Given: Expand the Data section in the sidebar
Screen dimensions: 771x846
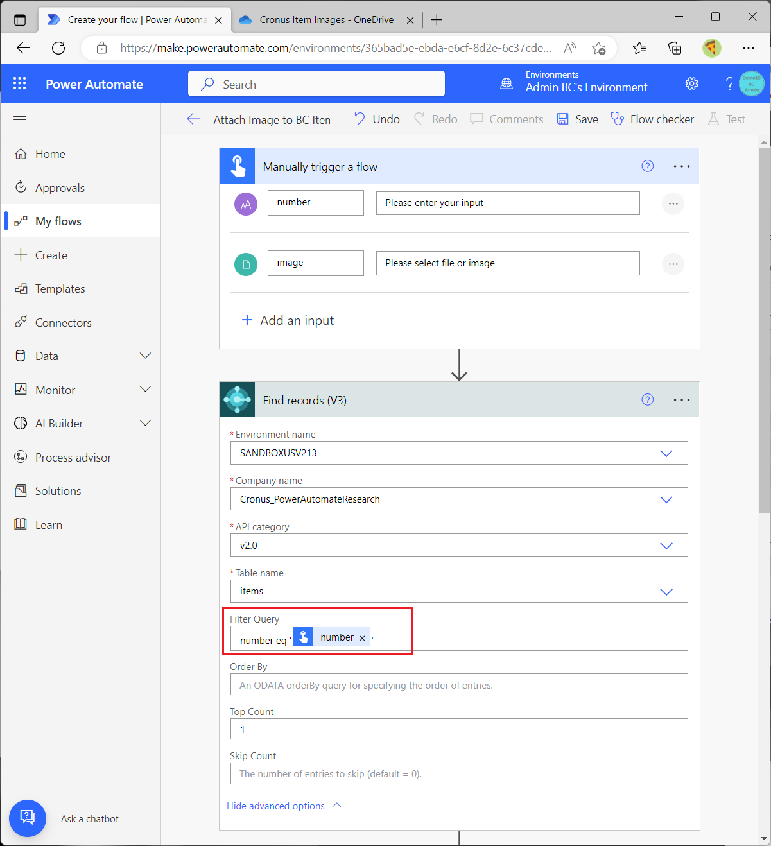Looking at the screenshot, I should pos(146,356).
